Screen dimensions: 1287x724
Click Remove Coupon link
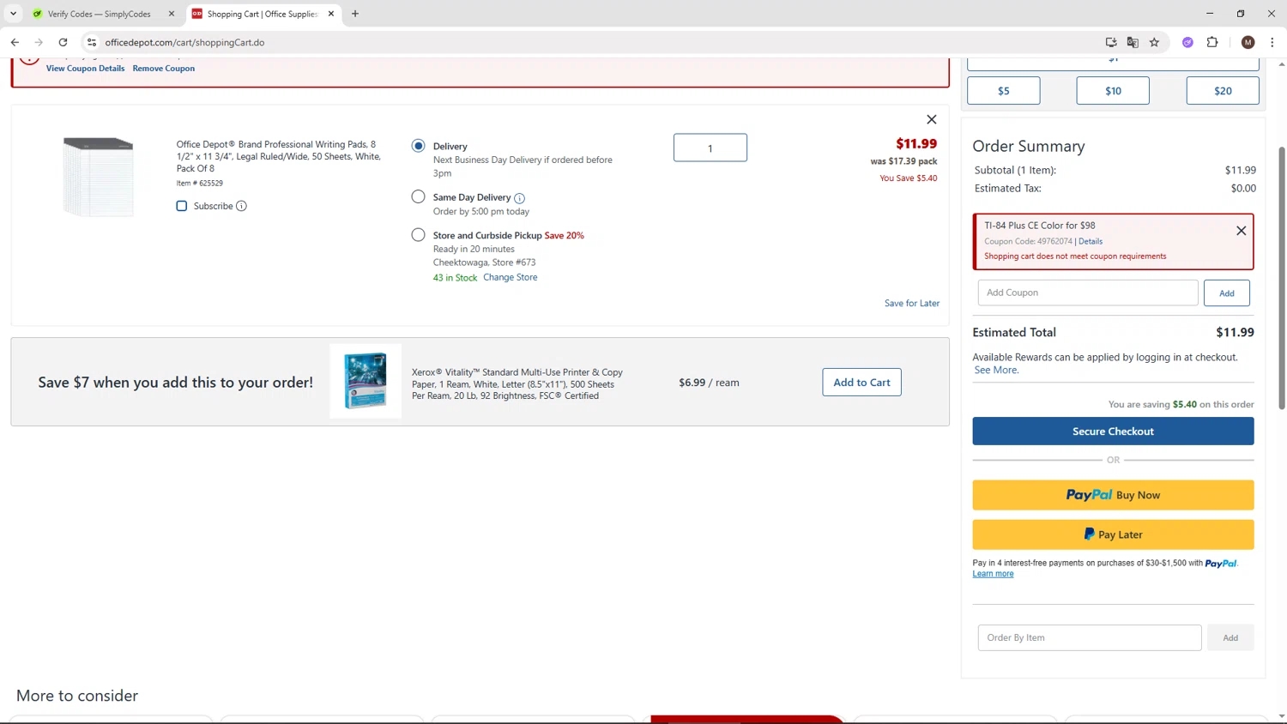(163, 69)
